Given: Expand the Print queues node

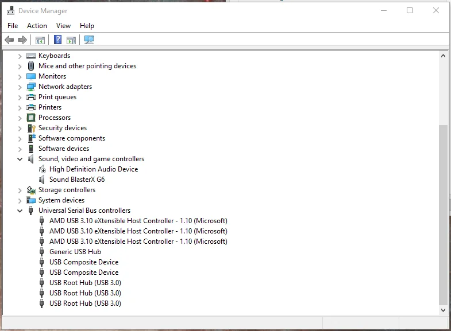Looking at the screenshot, I should pyautogui.click(x=20, y=98).
